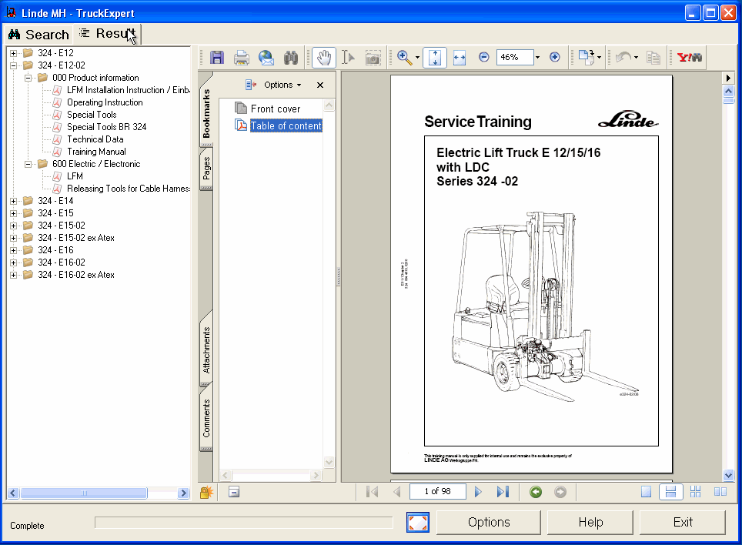Expand the 324 - E14 folder
This screenshot has width=742, height=545.
coord(13,201)
